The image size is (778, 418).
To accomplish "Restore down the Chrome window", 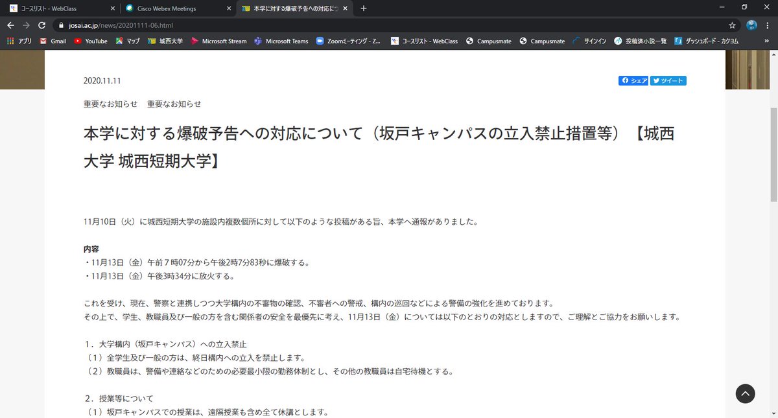I will click(x=744, y=7).
